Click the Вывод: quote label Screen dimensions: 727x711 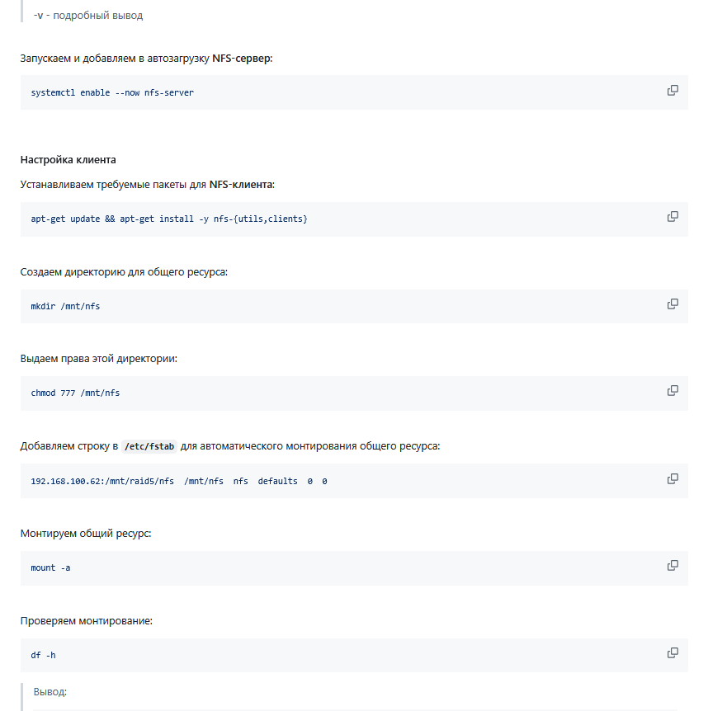click(x=50, y=692)
